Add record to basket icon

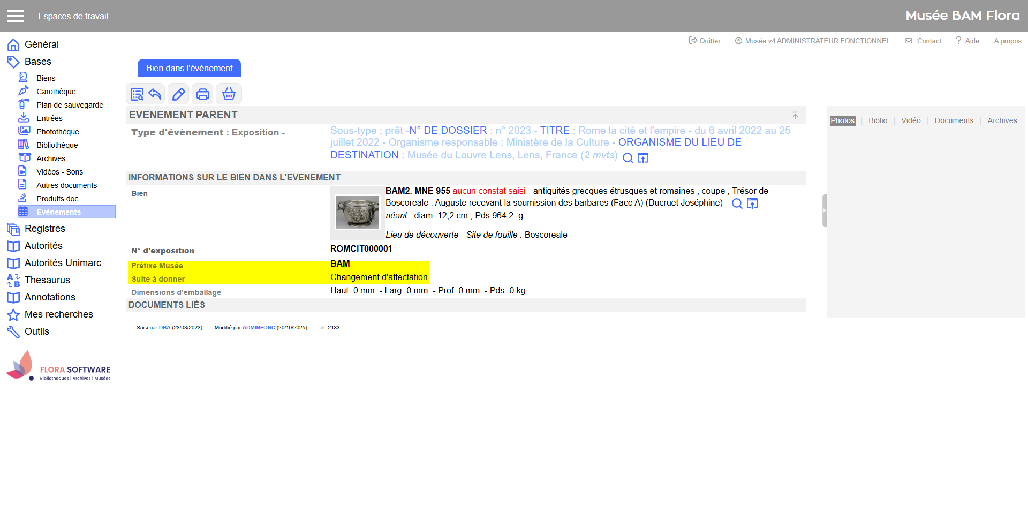tap(229, 94)
